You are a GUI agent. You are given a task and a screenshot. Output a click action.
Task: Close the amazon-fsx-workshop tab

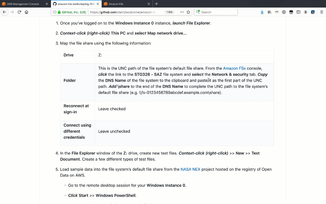coord(98,4)
